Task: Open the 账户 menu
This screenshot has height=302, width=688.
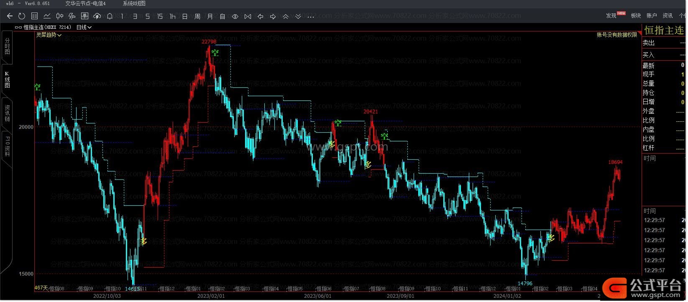Action: click(652, 15)
